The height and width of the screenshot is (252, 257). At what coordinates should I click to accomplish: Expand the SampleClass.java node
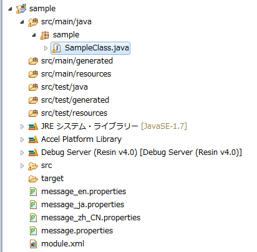[46, 49]
